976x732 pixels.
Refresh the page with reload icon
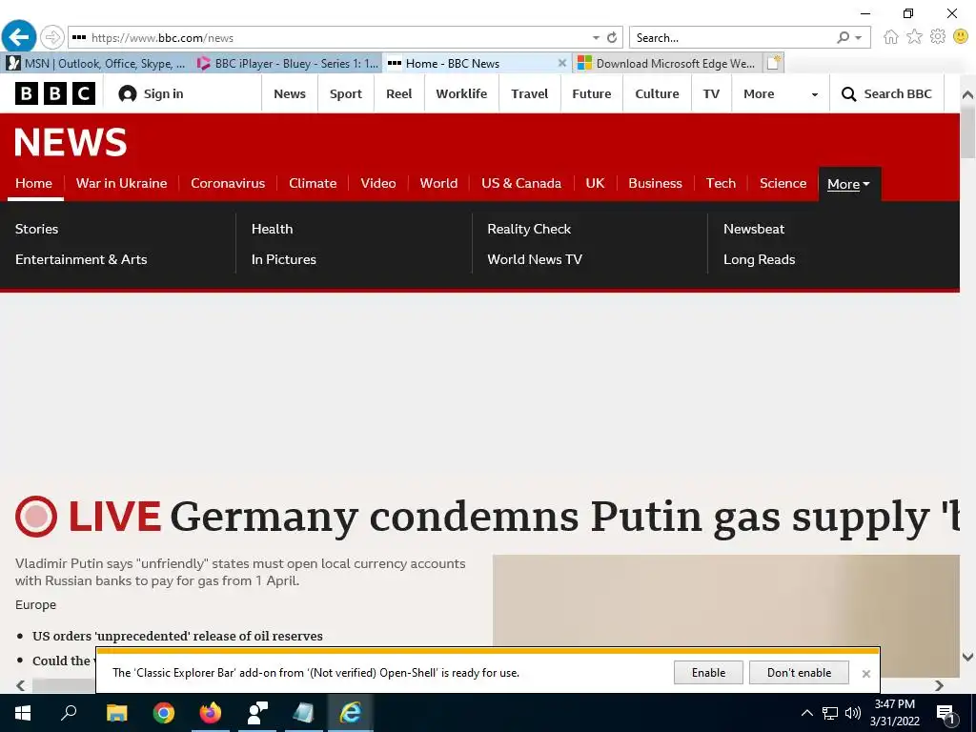click(x=612, y=37)
